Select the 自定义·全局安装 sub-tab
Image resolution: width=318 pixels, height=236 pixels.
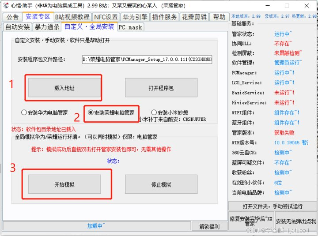89,26
